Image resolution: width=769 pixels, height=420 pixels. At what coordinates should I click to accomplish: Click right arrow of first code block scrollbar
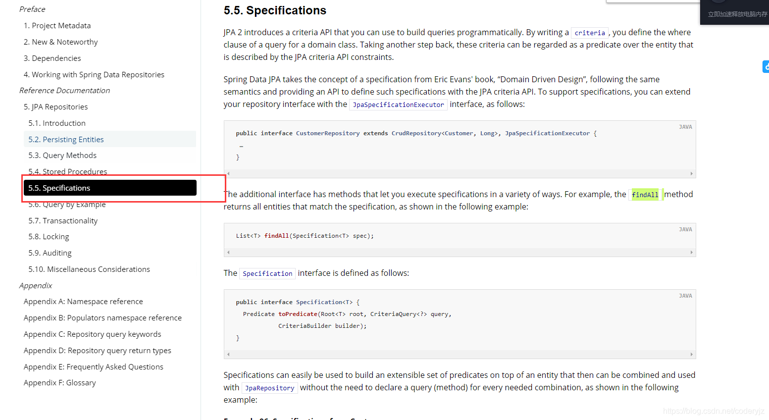click(692, 173)
